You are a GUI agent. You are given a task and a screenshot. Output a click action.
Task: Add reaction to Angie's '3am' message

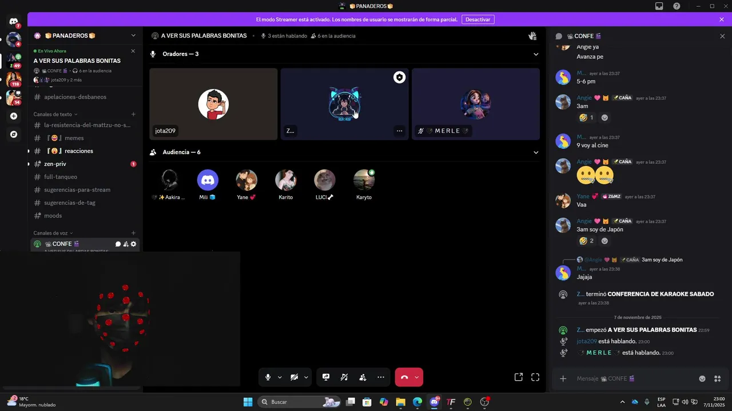(x=604, y=118)
